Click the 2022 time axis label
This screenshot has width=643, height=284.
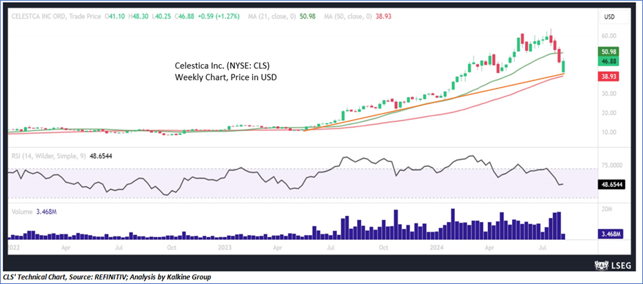pos(14,248)
